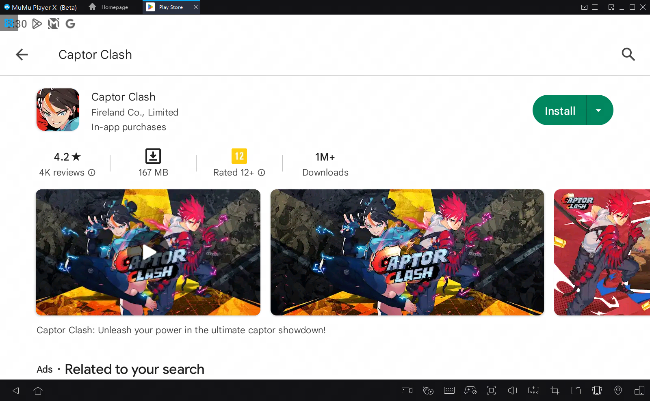Click the Install APK icon
Viewport: 650px width, 401px height.
[533, 390]
